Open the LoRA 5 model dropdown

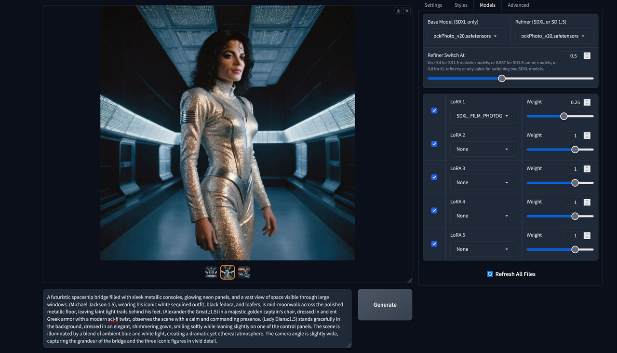coord(483,249)
